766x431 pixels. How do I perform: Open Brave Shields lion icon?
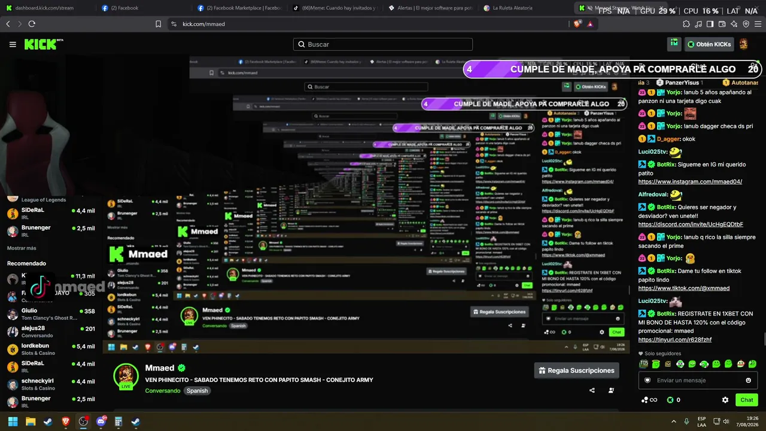[x=577, y=24]
